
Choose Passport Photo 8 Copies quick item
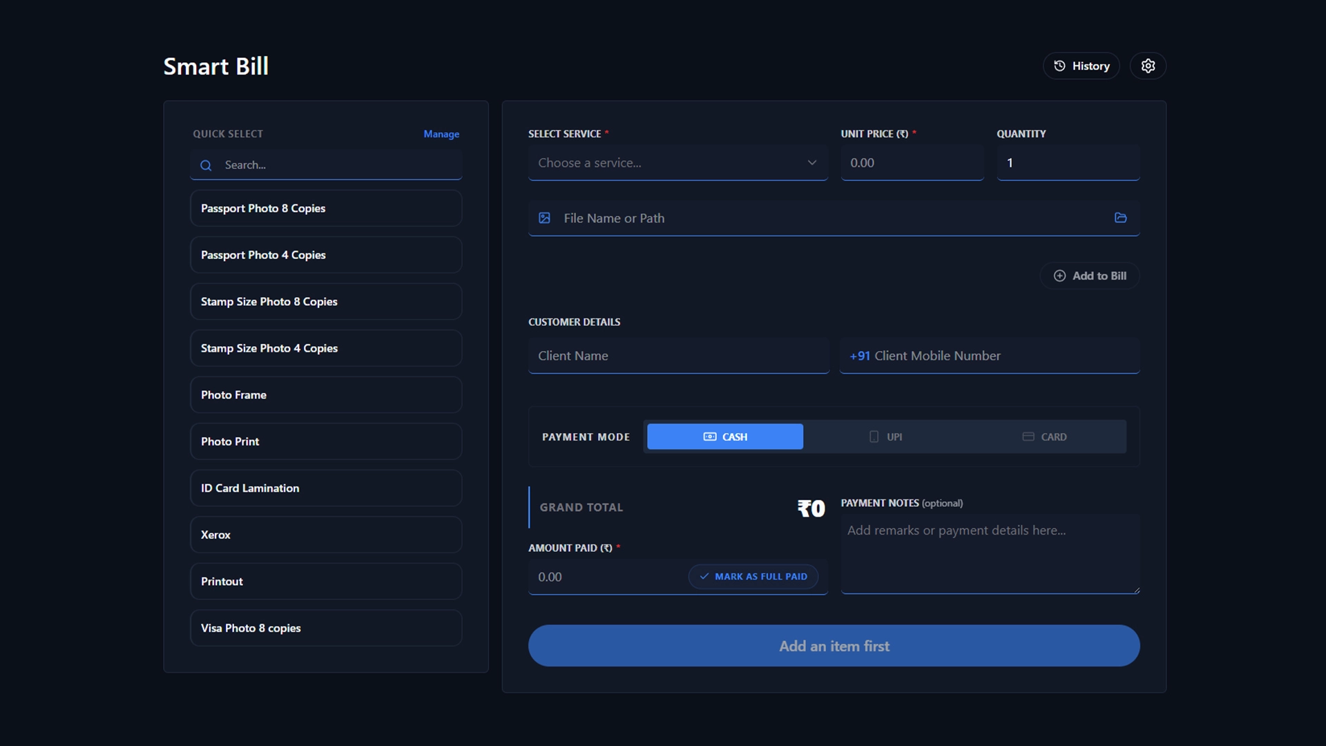[325, 208]
